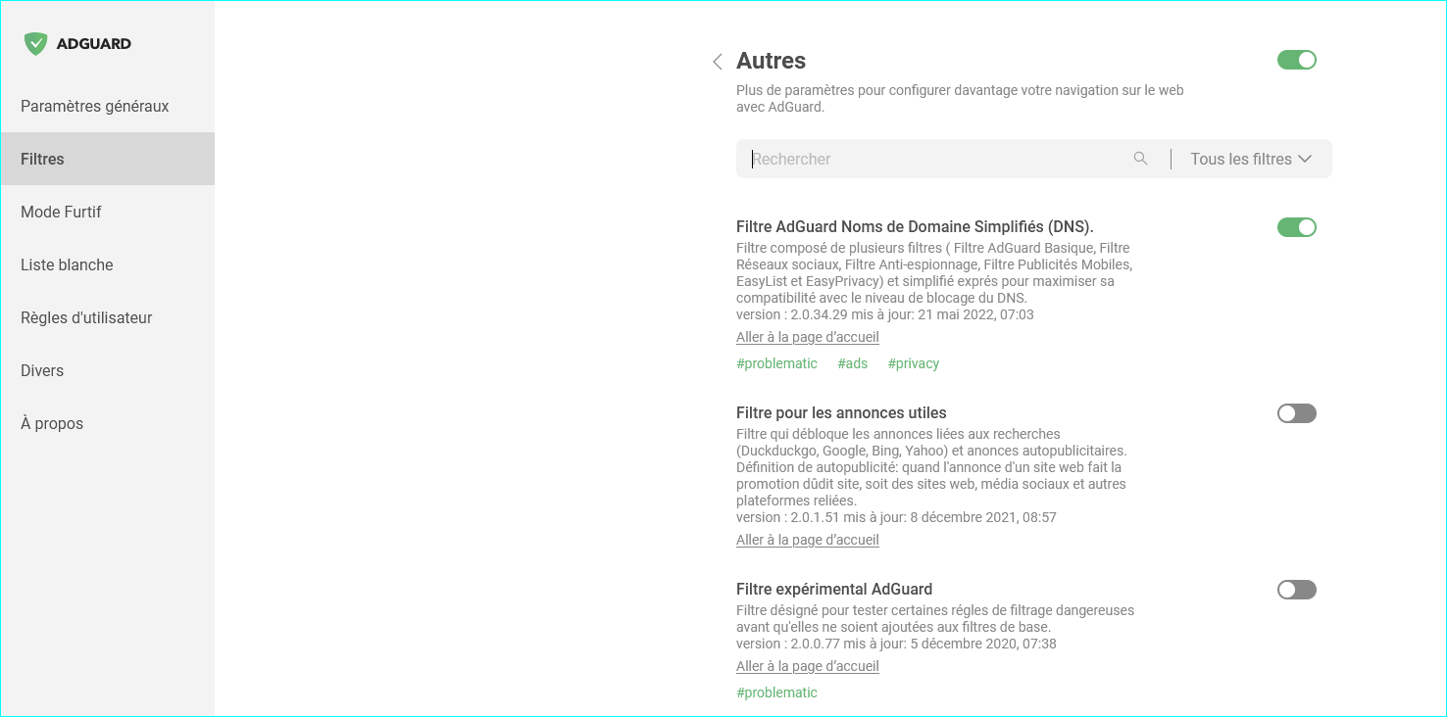Click the AdGuard shield logo
1447x717 pixels.
(36, 43)
